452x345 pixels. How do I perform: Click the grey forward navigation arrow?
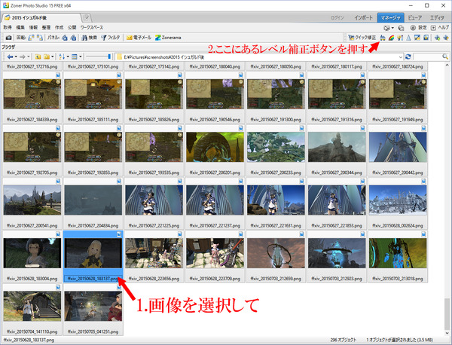point(23,56)
